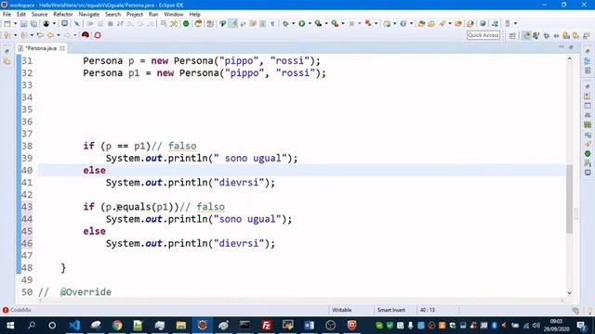Click the round black-and-white toolbar icon

click(46, 23)
